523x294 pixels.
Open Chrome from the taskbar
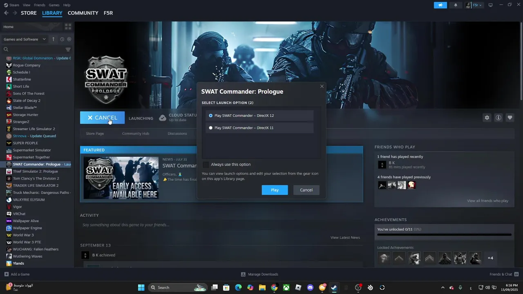point(274,287)
